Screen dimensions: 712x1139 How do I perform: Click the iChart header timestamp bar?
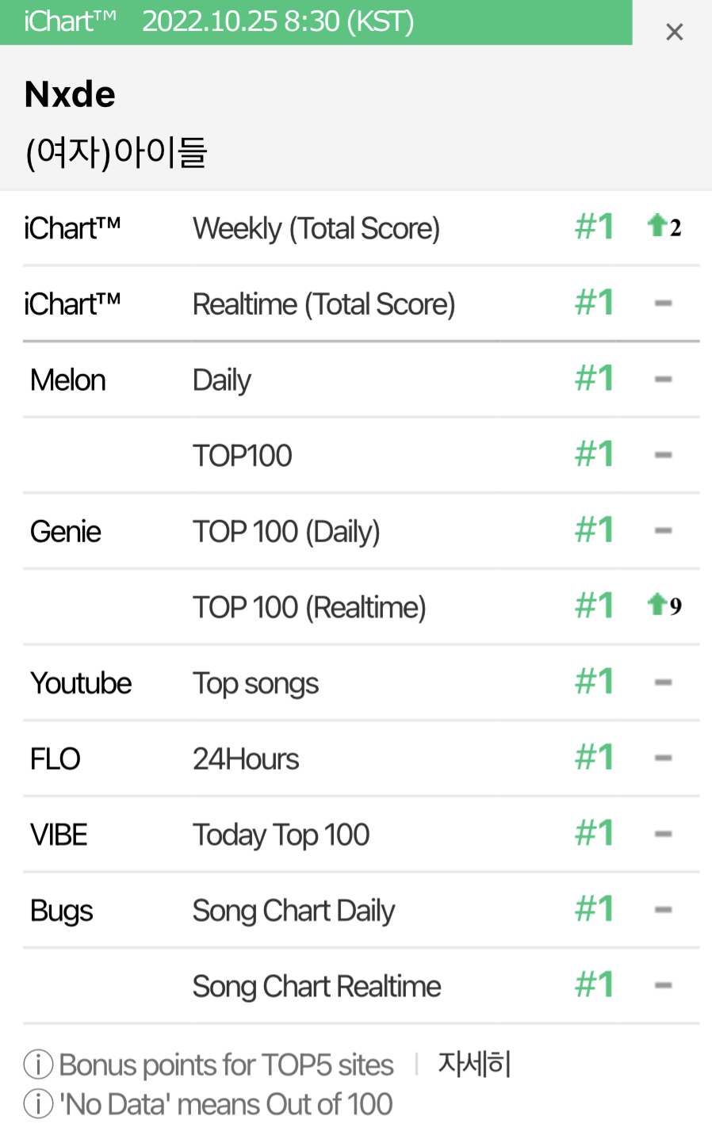point(316,22)
